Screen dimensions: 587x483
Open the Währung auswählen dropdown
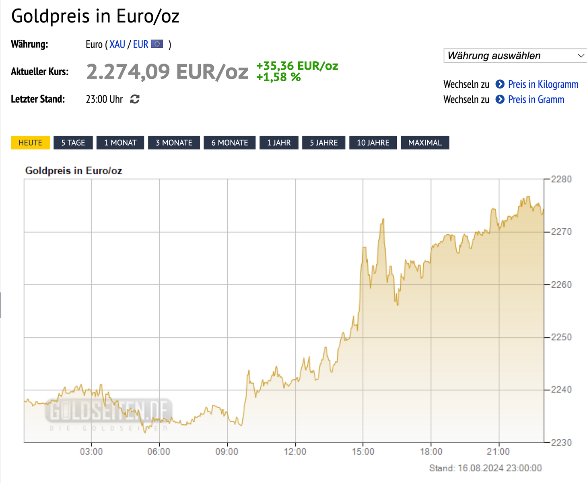[x=515, y=56]
